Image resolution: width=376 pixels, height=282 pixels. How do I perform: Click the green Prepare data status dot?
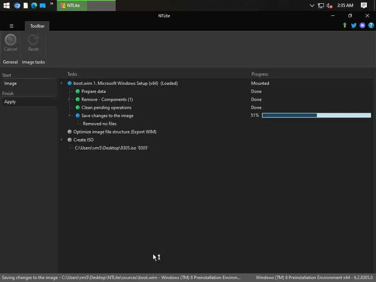coord(77,91)
